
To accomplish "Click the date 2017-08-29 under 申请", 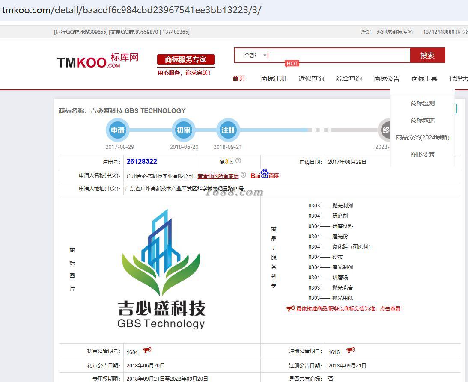I will coord(120,147).
